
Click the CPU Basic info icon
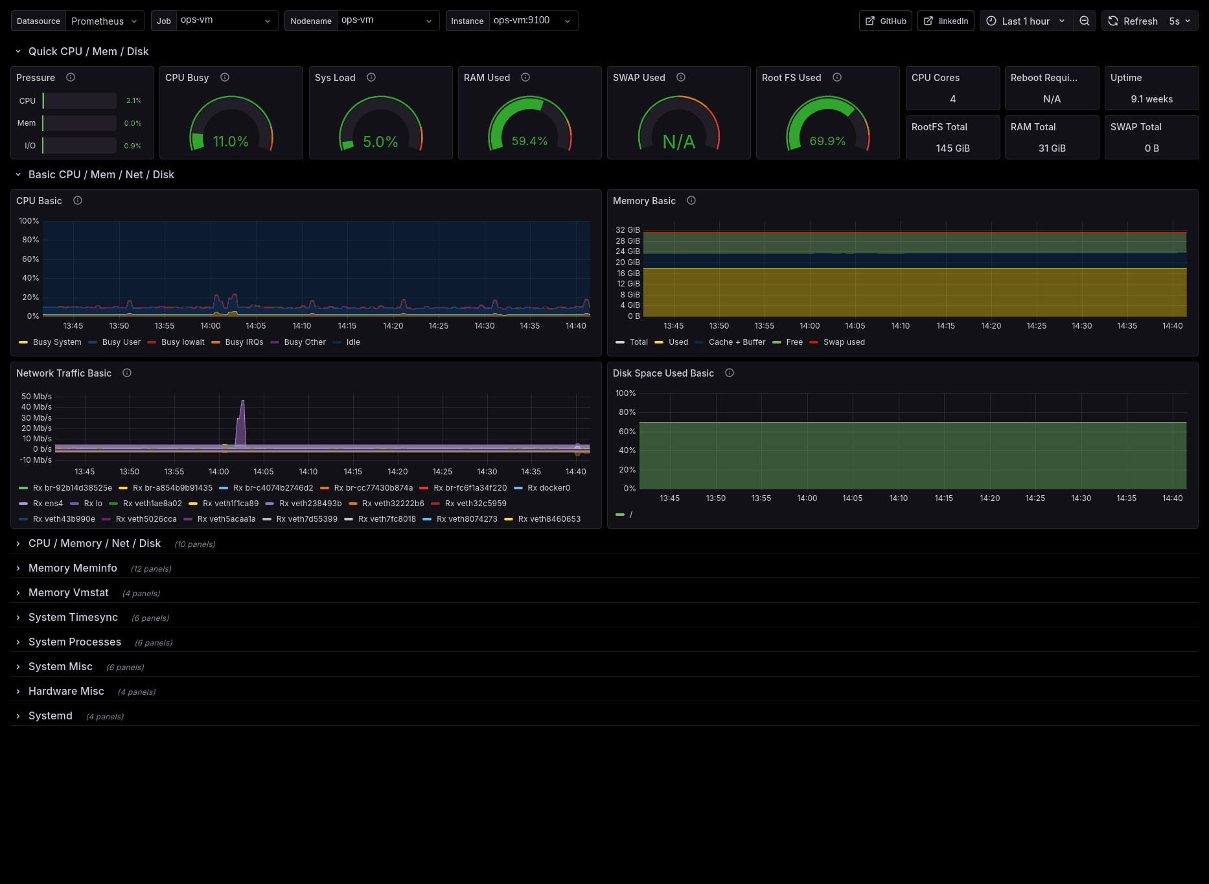(x=78, y=200)
